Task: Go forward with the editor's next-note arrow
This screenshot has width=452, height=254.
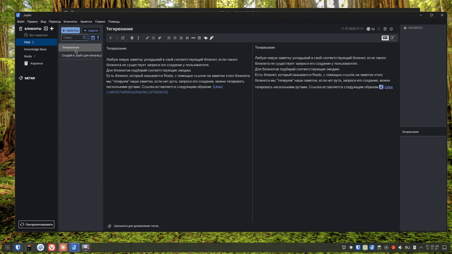Action: tap(117, 38)
